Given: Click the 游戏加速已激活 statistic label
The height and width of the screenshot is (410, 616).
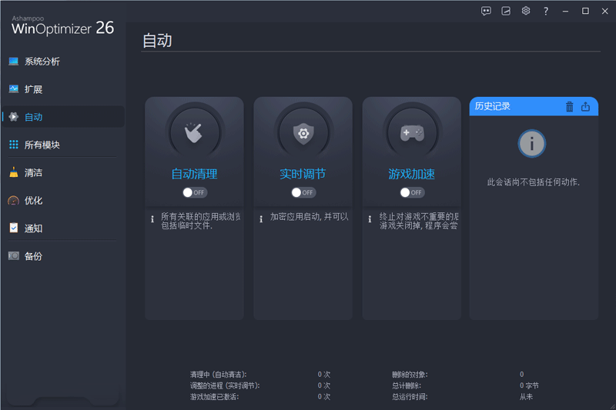Looking at the screenshot, I should pyautogui.click(x=215, y=397).
